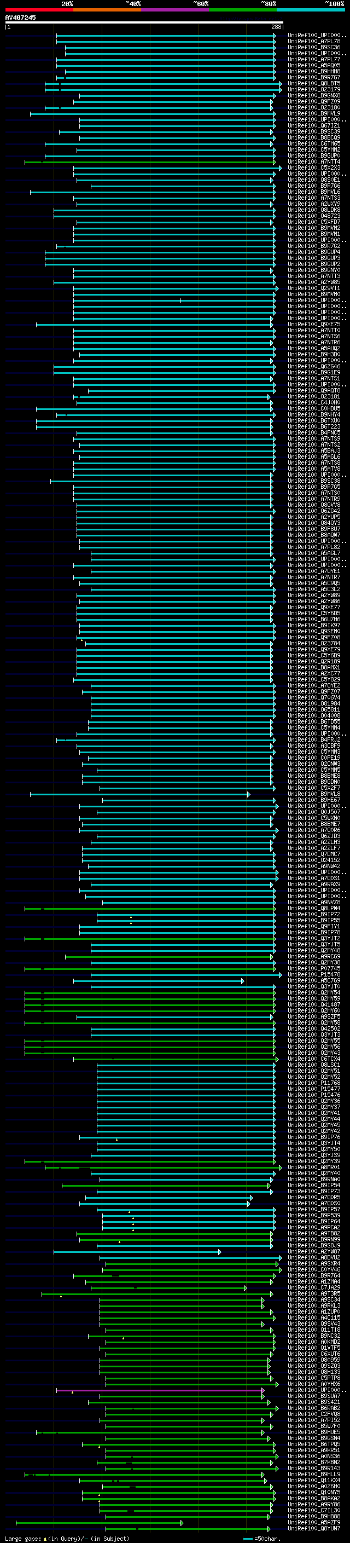
Task: Open hit UniRef100_B9SC36
Action: (314, 48)
